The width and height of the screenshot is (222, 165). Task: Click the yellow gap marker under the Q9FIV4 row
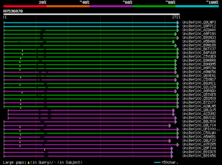click(x=45, y=150)
